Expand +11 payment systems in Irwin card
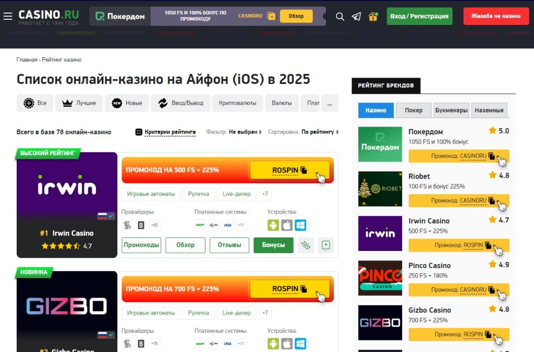 click(x=241, y=225)
